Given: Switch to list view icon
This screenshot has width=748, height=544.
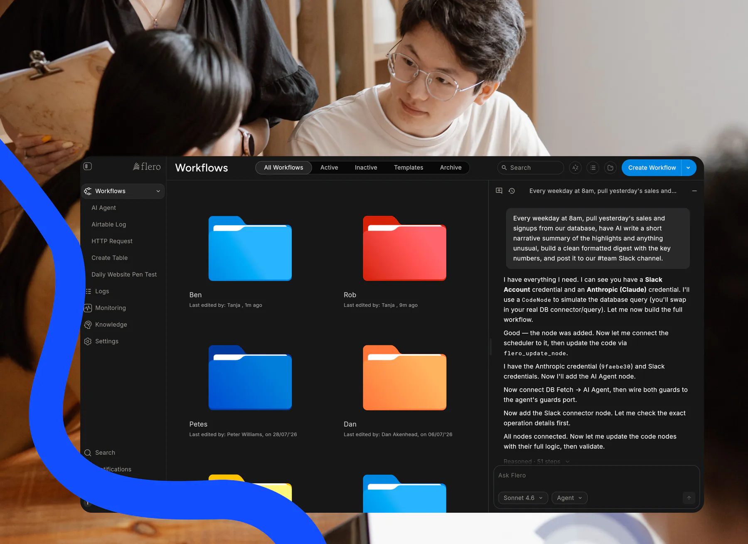Looking at the screenshot, I should pos(593,167).
